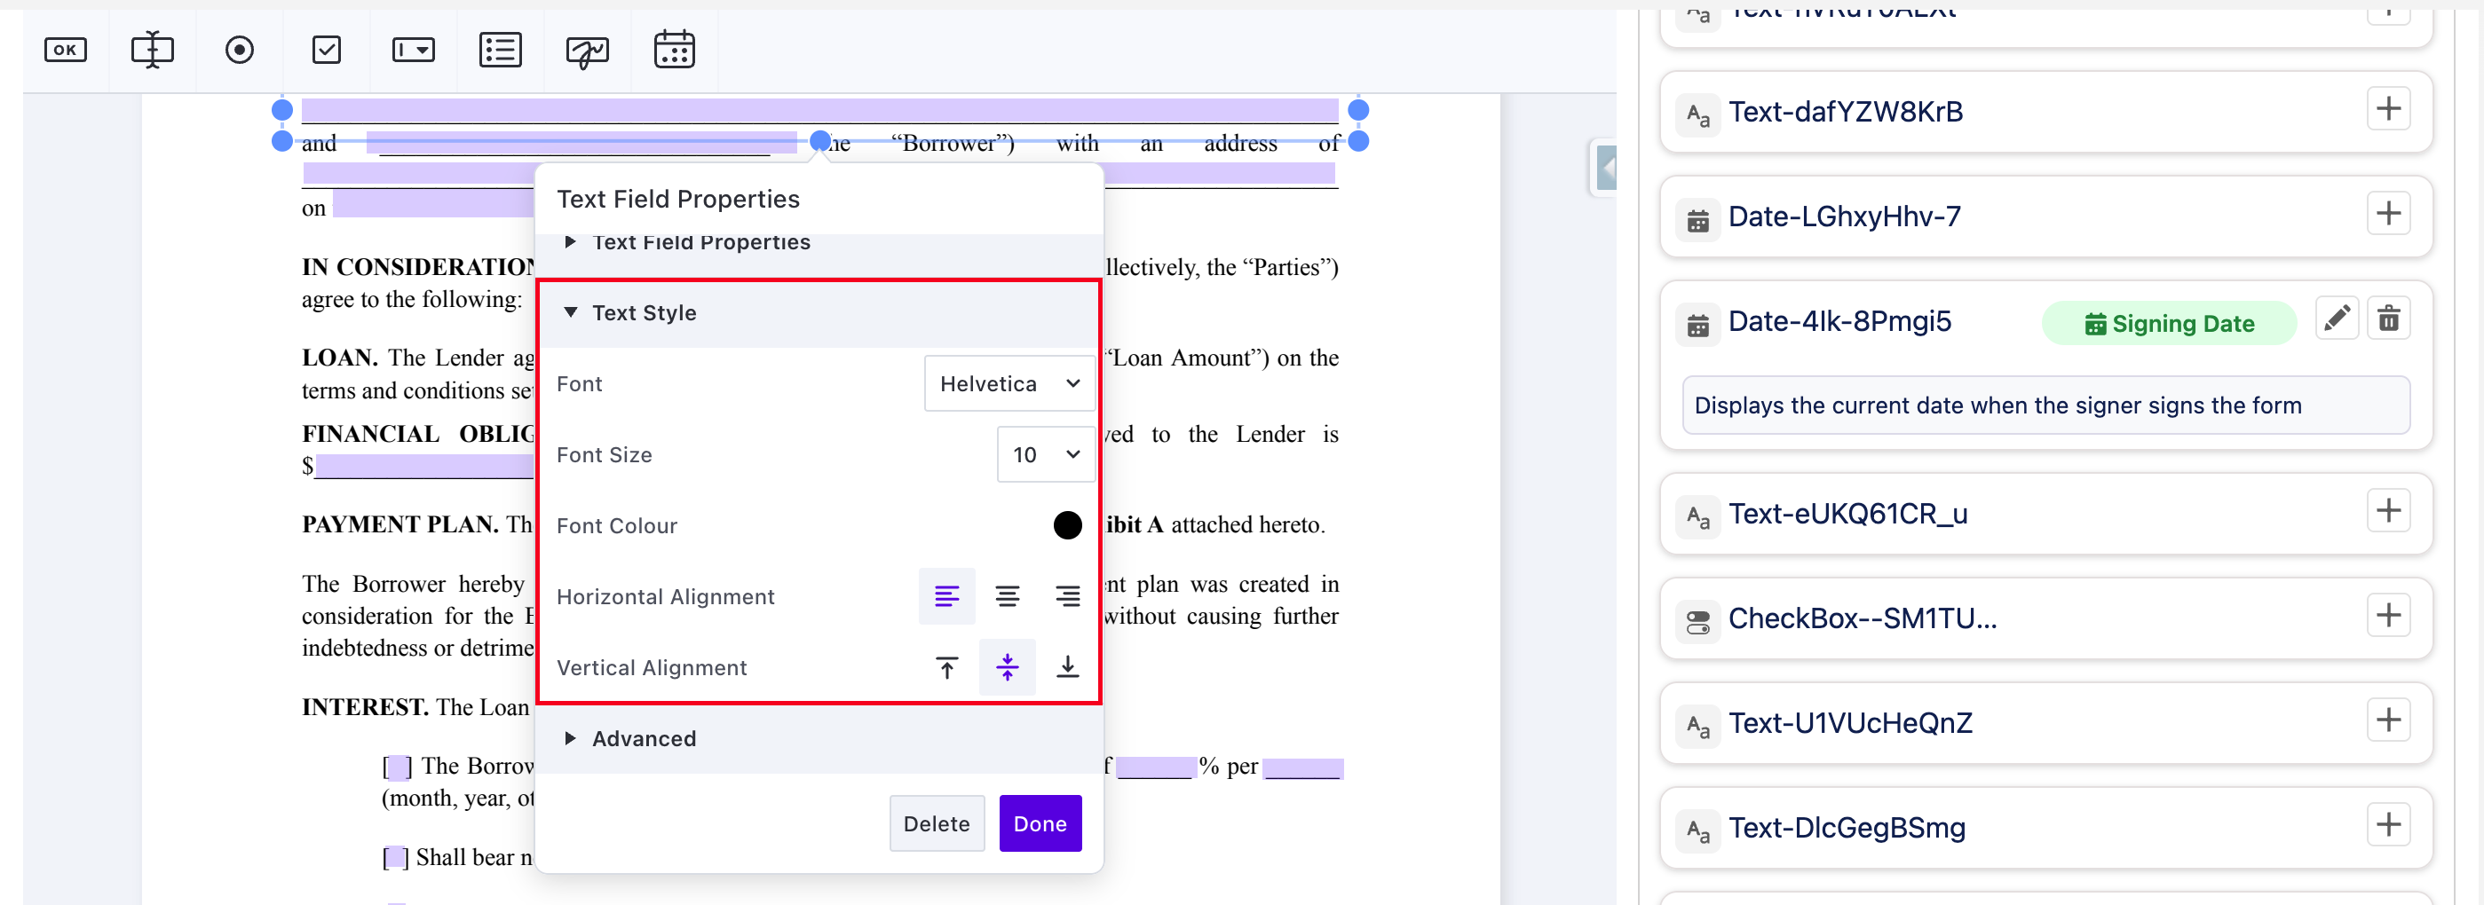The width and height of the screenshot is (2484, 905).
Task: Select the signature field tool
Action: click(587, 51)
